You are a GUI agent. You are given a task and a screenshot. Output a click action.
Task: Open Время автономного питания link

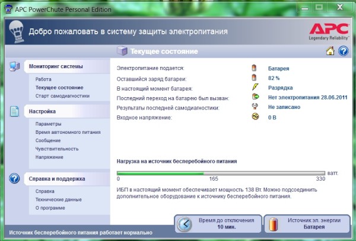[x=68, y=132]
